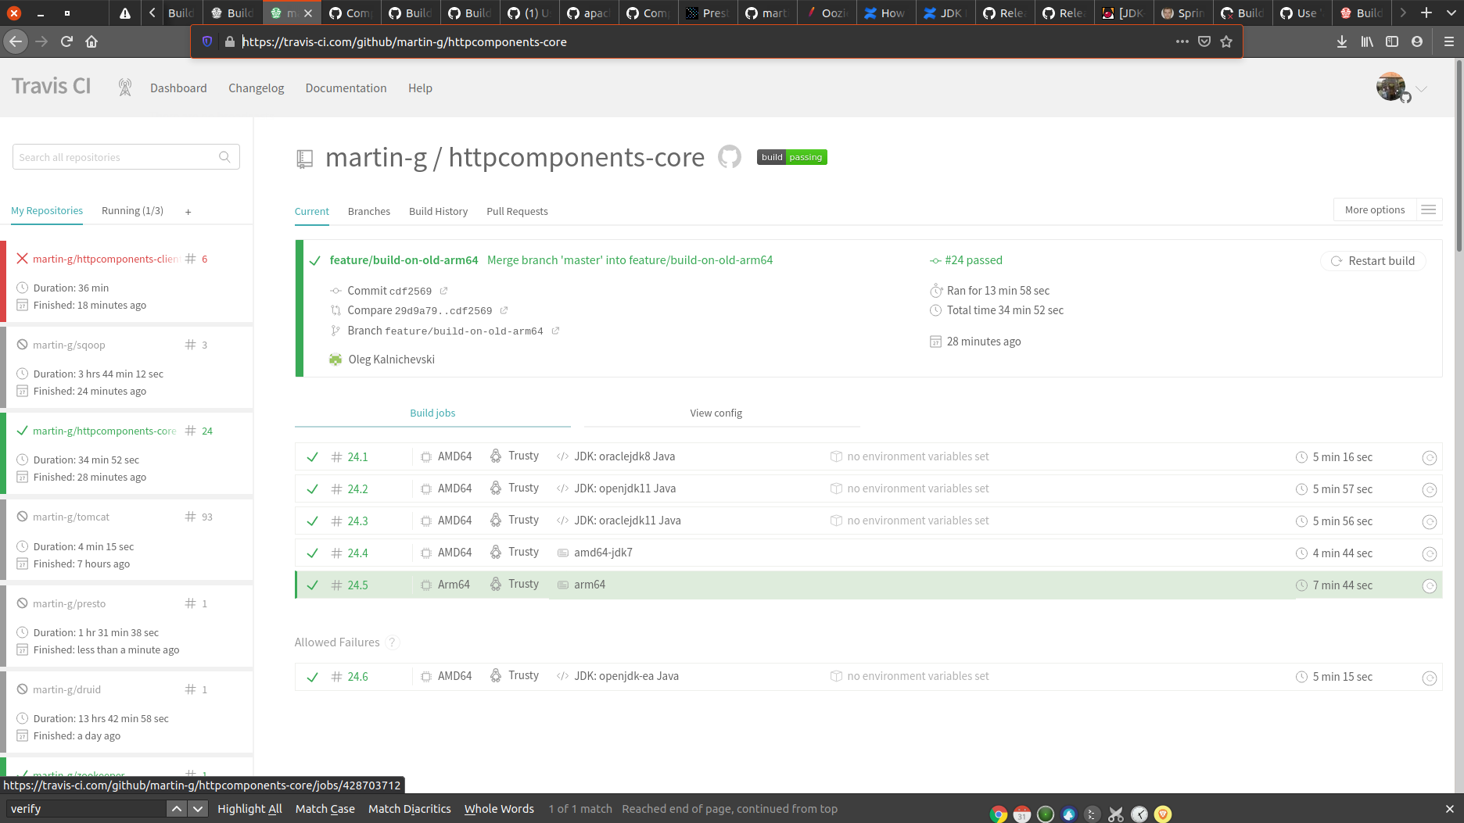Open the user avatar thumbnail
The width and height of the screenshot is (1464, 823).
click(1391, 87)
